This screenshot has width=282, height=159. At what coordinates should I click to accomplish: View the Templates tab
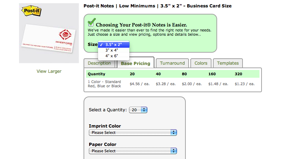tap(228, 63)
